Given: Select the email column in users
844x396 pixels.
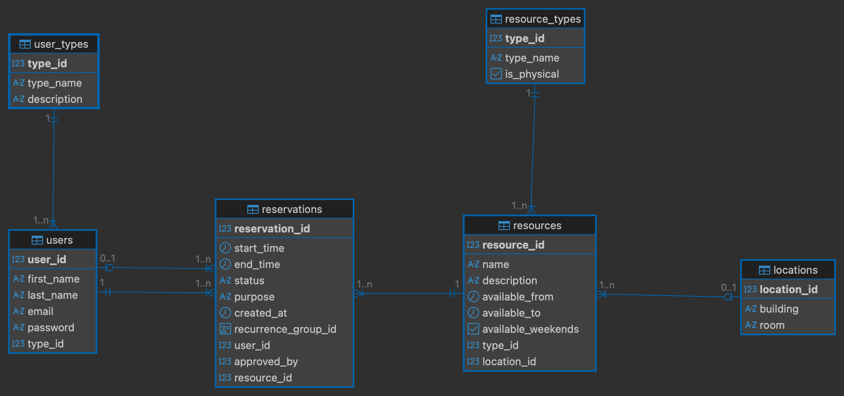Looking at the screenshot, I should pos(40,311).
